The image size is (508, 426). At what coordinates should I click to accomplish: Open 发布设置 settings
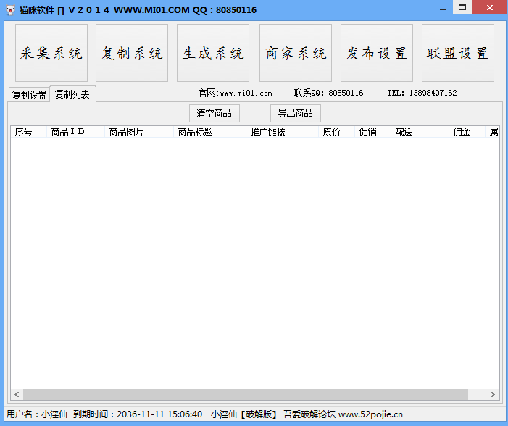coord(377,54)
